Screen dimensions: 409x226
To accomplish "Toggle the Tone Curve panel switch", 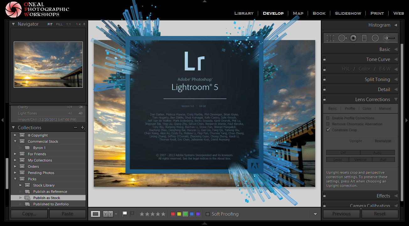I will [x=325, y=59].
